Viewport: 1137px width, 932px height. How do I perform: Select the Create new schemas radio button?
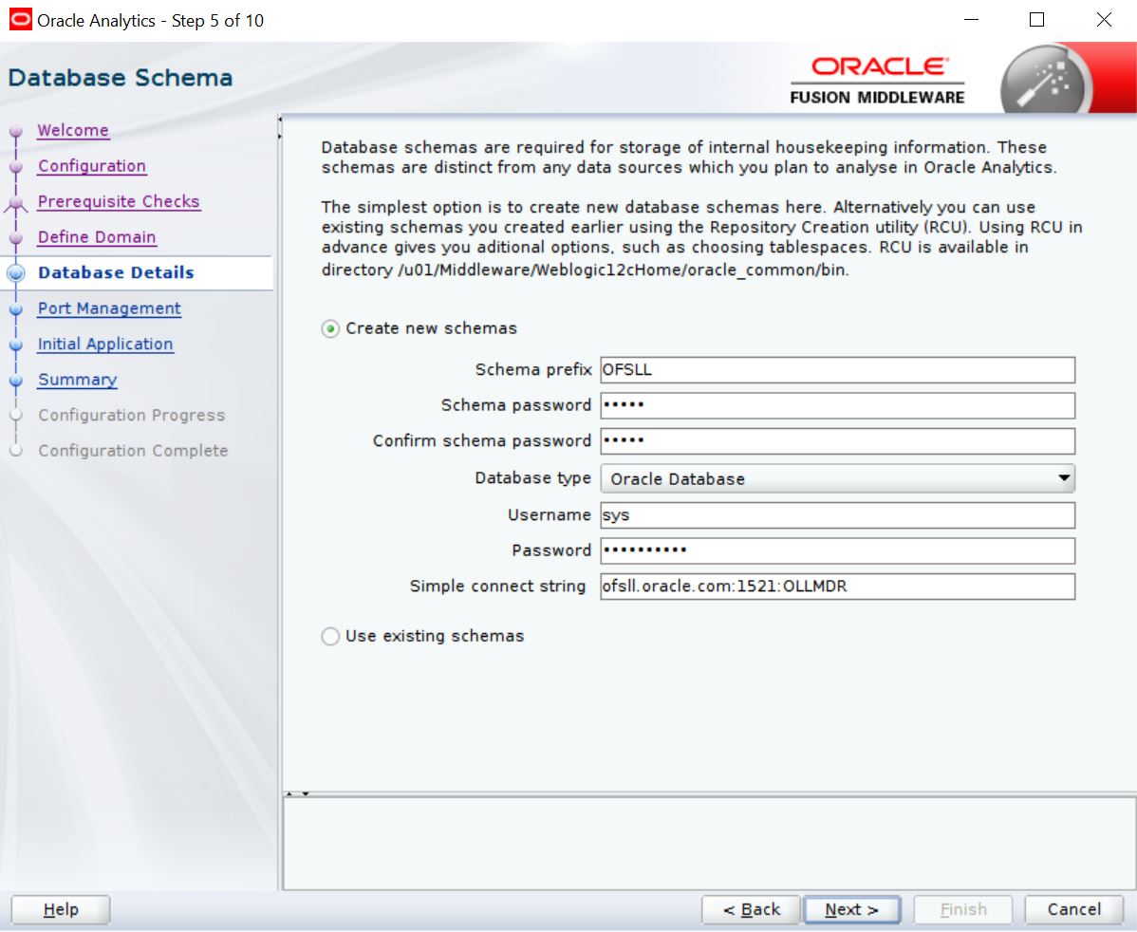click(330, 329)
